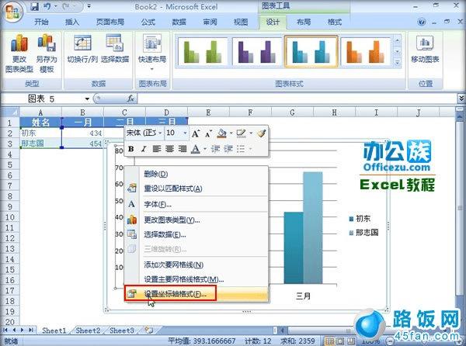466x346 pixels.
Task: Switch to Normal view in status bar
Action: pos(329,341)
